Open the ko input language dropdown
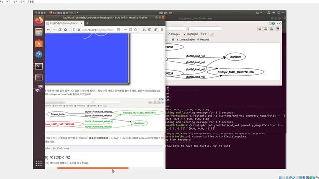319x179 pixels. tap(259, 13)
